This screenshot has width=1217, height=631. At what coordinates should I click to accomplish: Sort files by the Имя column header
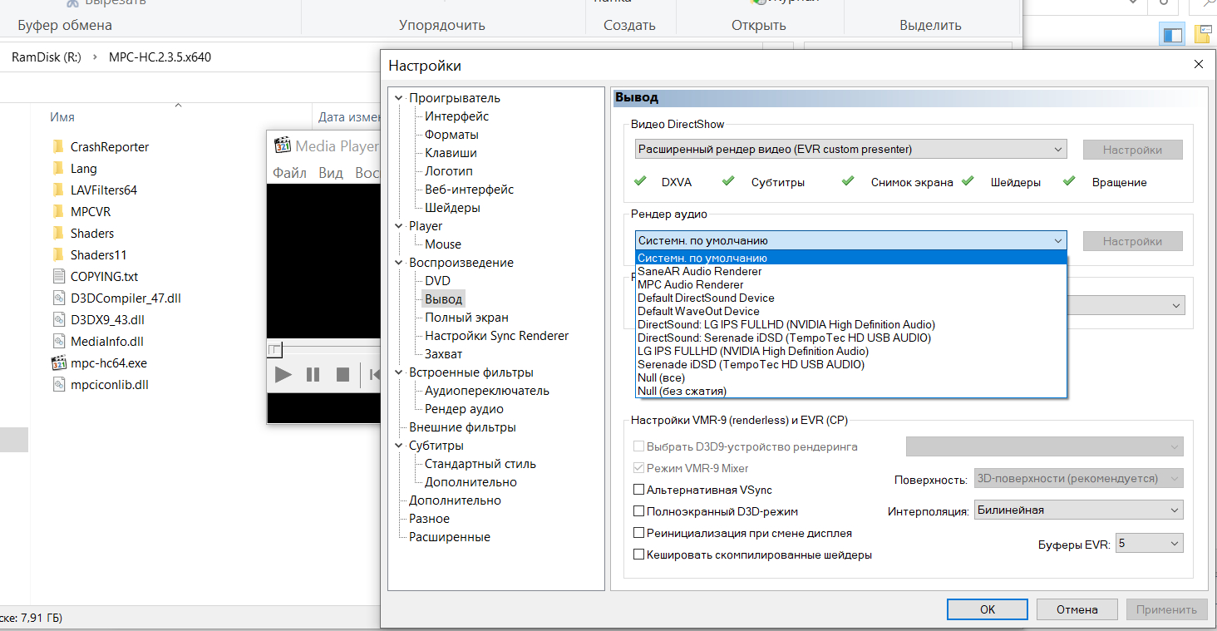pos(62,117)
